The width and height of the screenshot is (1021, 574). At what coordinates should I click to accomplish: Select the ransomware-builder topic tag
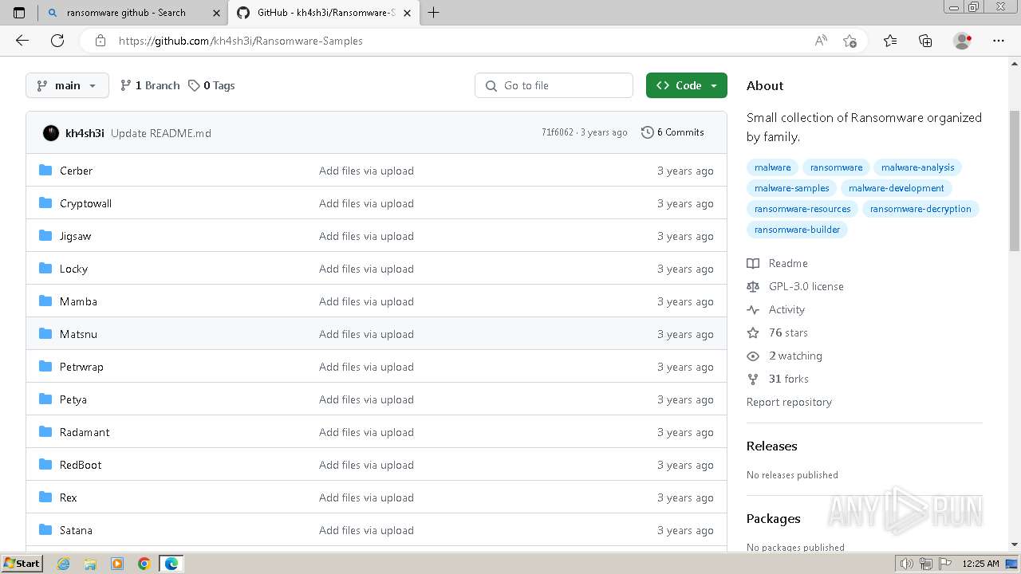click(797, 230)
